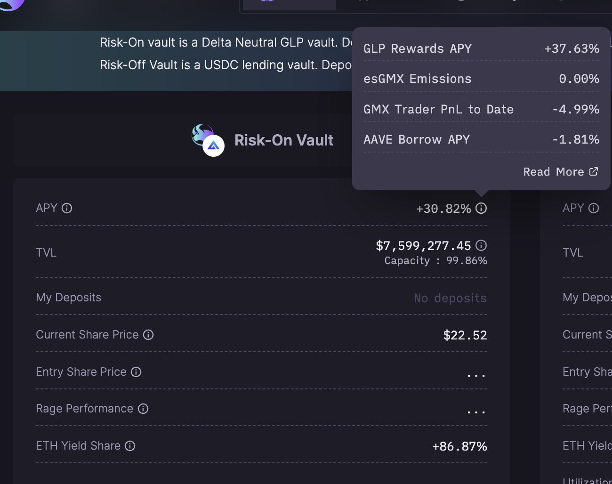Viewport: 612px width, 484px height.
Task: Click the GMX Trader PnL to Date row
Action: click(x=481, y=109)
